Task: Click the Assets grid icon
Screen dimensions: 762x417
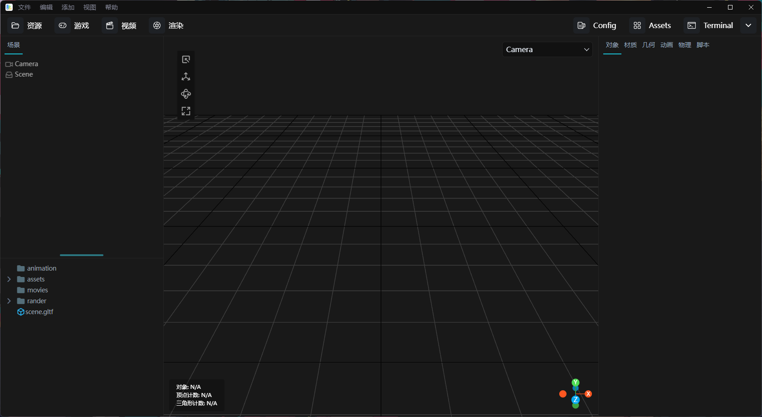Action: click(x=637, y=25)
